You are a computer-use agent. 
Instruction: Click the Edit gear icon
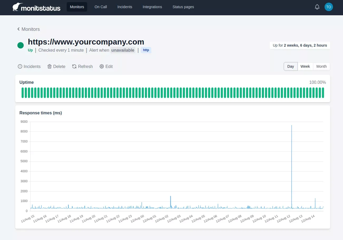pyautogui.click(x=102, y=66)
